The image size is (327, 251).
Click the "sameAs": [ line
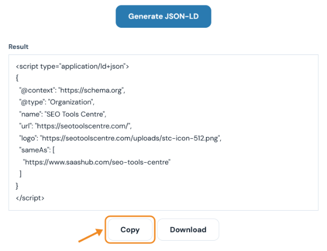37,150
